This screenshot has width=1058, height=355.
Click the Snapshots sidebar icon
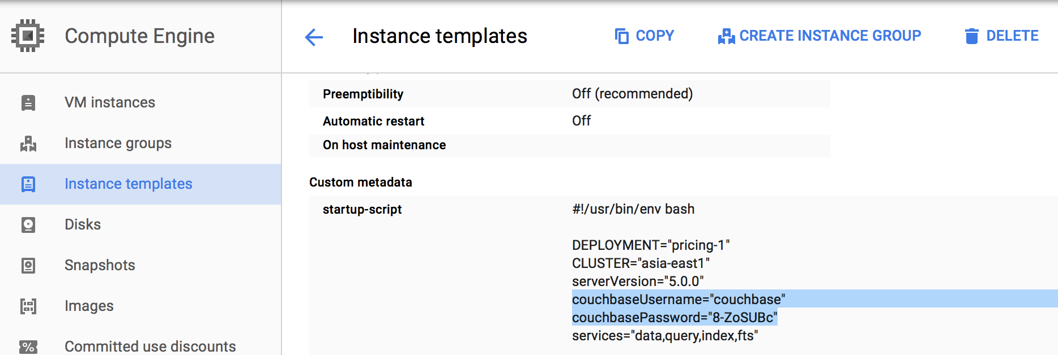coord(28,265)
